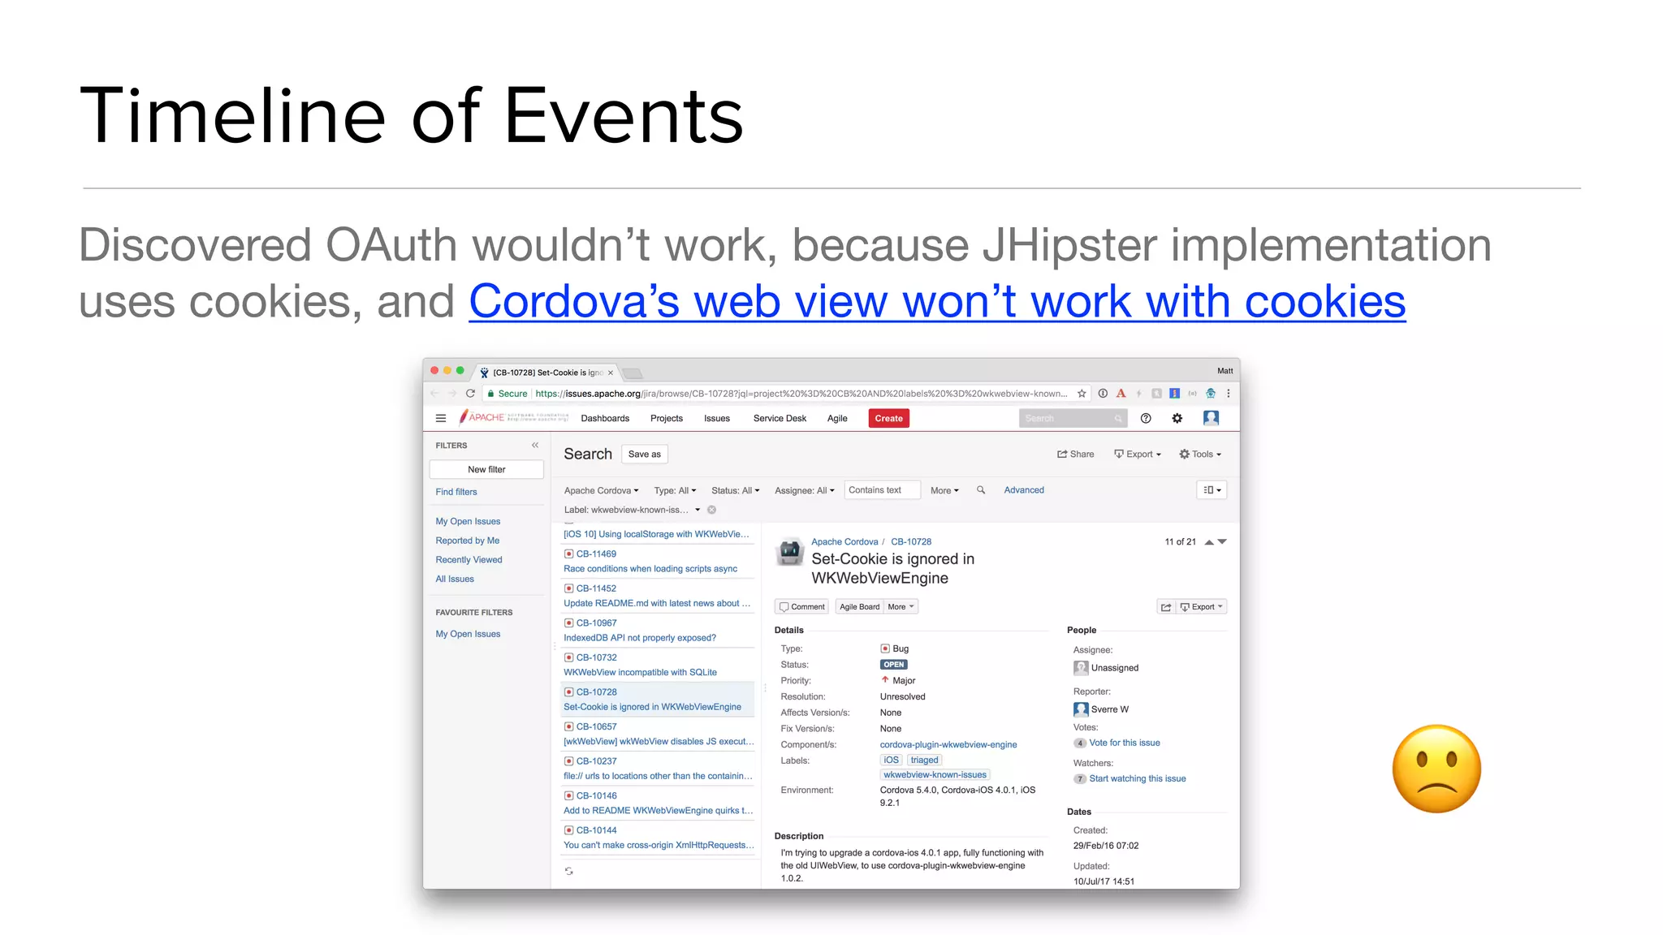Click the frowning face emoji
The width and height of the screenshot is (1663, 935).
[x=1436, y=769]
